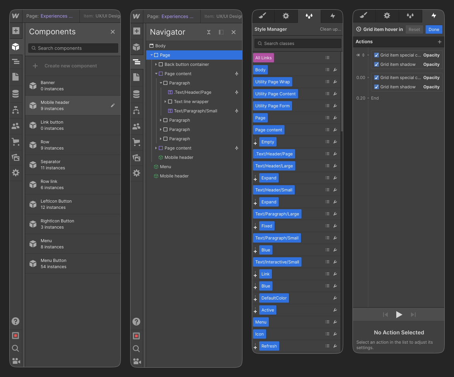Expand combo class Fixed in Style Manager
The width and height of the screenshot is (454, 377).
point(255,226)
